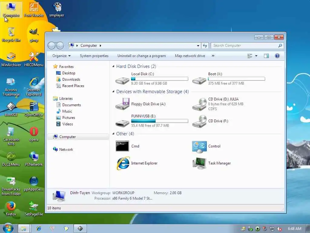Click System properties in toolbar

click(94, 56)
